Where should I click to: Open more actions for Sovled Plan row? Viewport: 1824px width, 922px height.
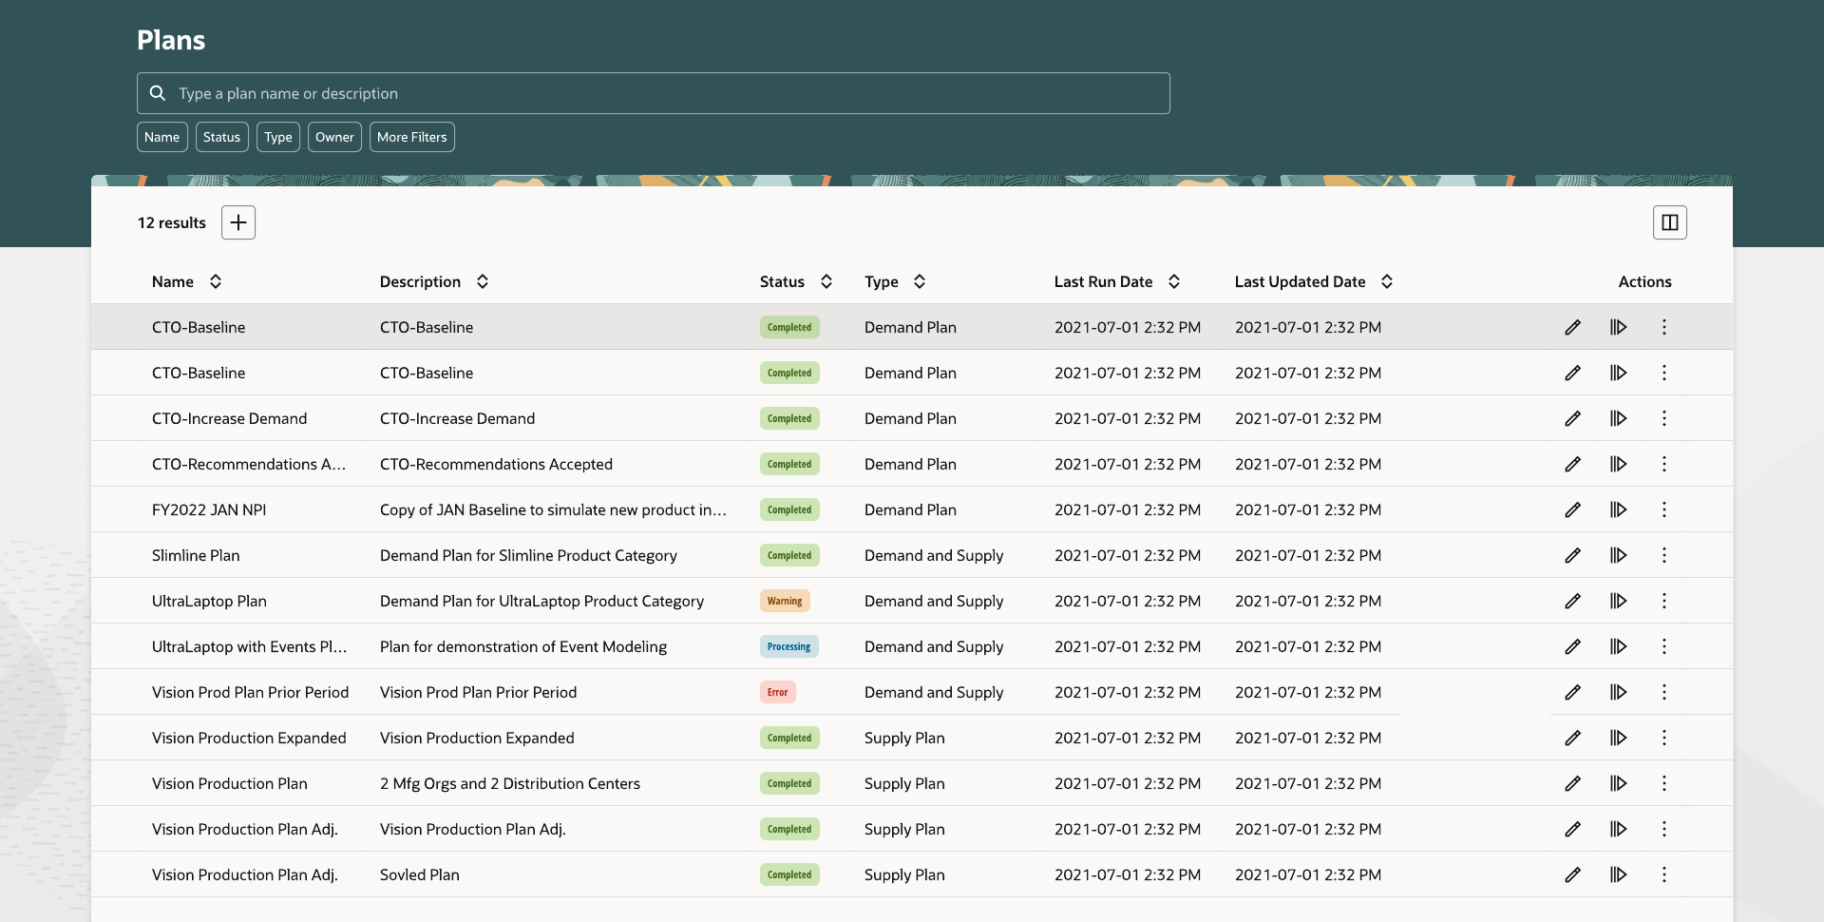coord(1664,874)
